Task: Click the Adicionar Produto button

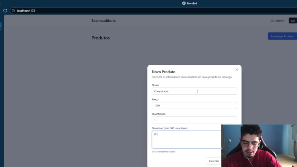Action: click(282, 36)
